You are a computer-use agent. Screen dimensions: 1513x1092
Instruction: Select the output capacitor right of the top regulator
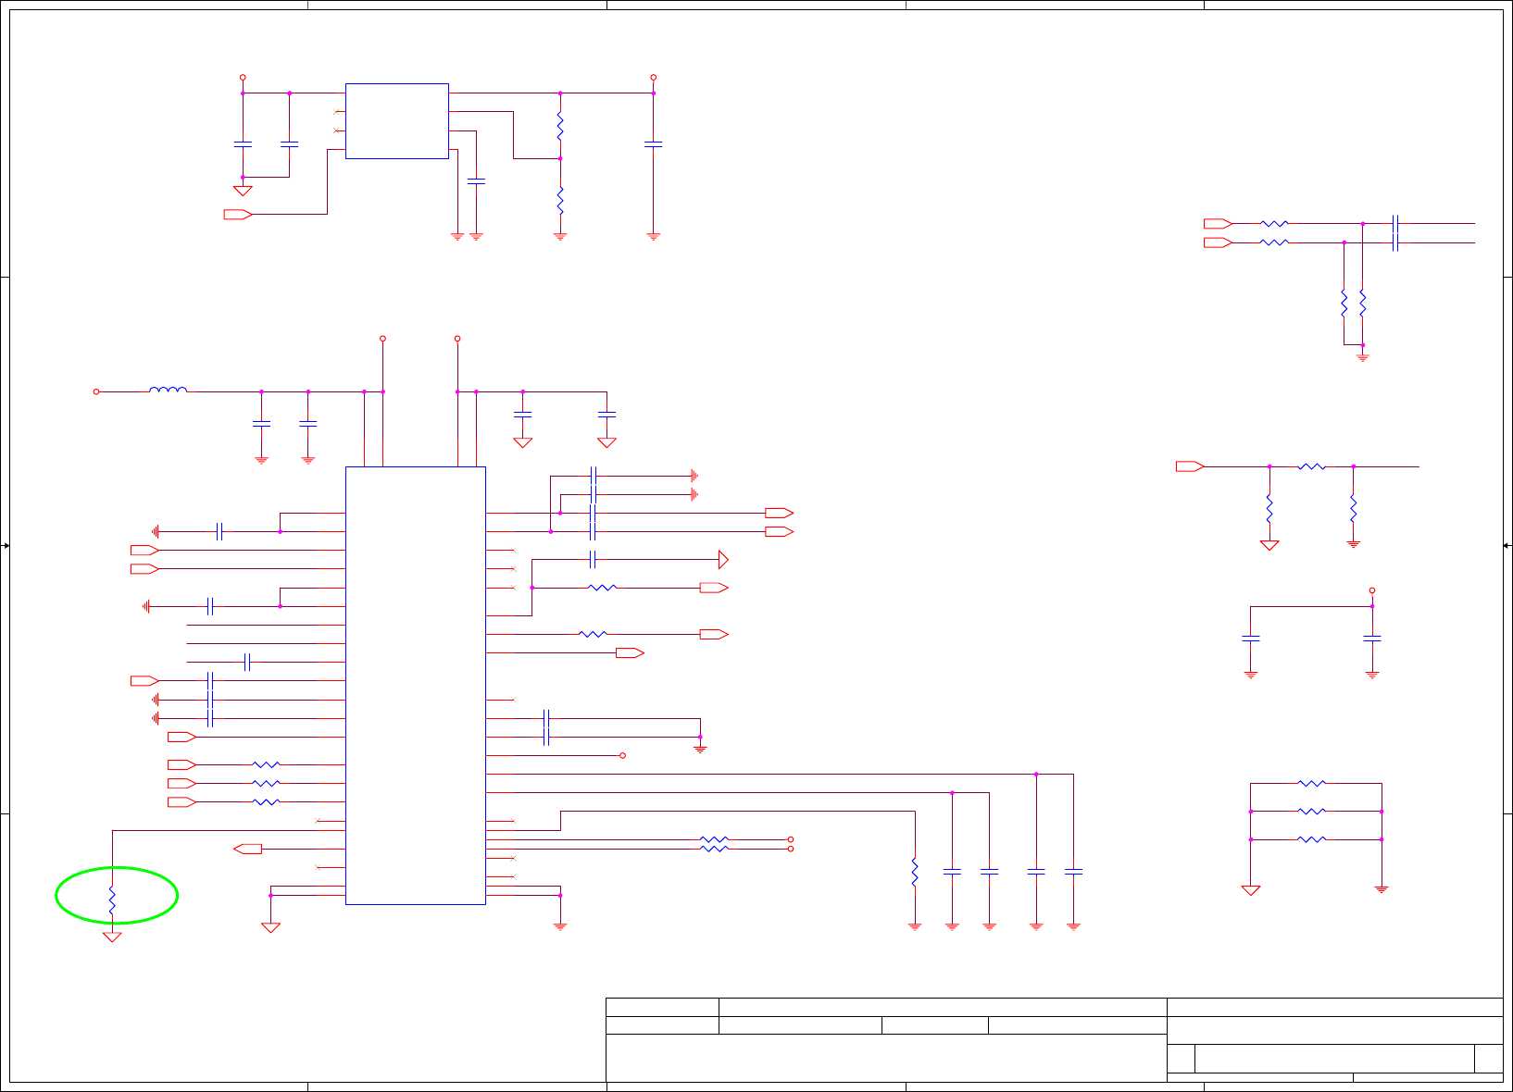[x=653, y=144]
